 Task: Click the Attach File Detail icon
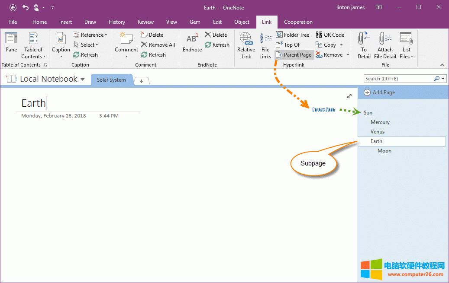pyautogui.click(x=385, y=39)
